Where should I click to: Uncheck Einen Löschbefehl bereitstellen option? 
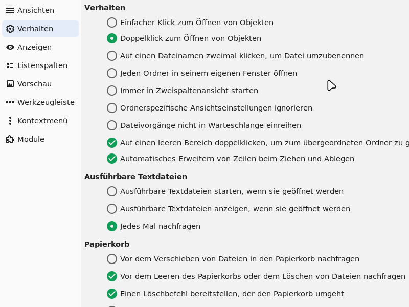(112, 294)
